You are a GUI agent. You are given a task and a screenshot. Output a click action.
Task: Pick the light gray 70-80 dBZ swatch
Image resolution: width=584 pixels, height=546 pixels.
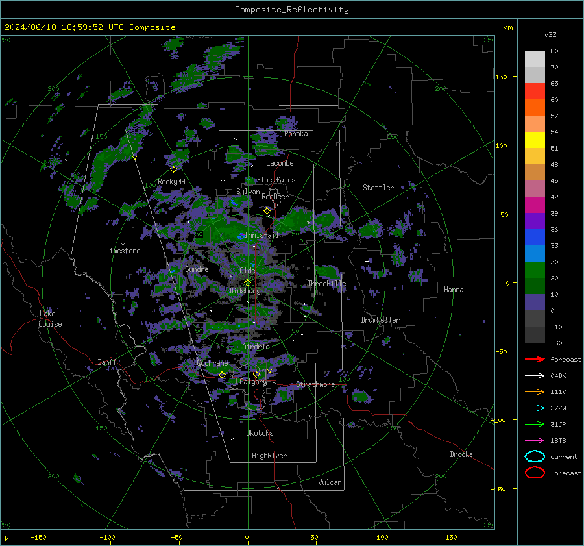pos(535,59)
